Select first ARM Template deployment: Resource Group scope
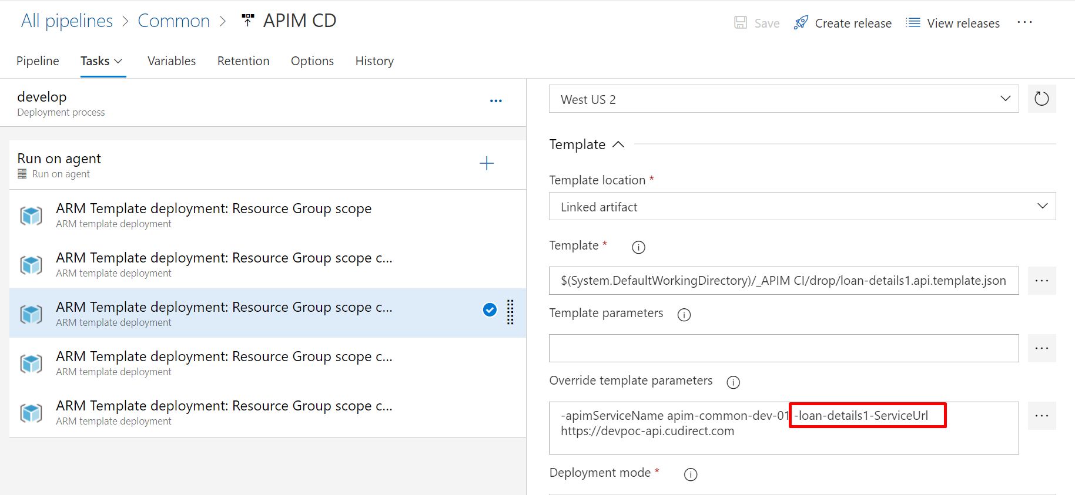Viewport: 1075px width, 495px height. click(267, 215)
